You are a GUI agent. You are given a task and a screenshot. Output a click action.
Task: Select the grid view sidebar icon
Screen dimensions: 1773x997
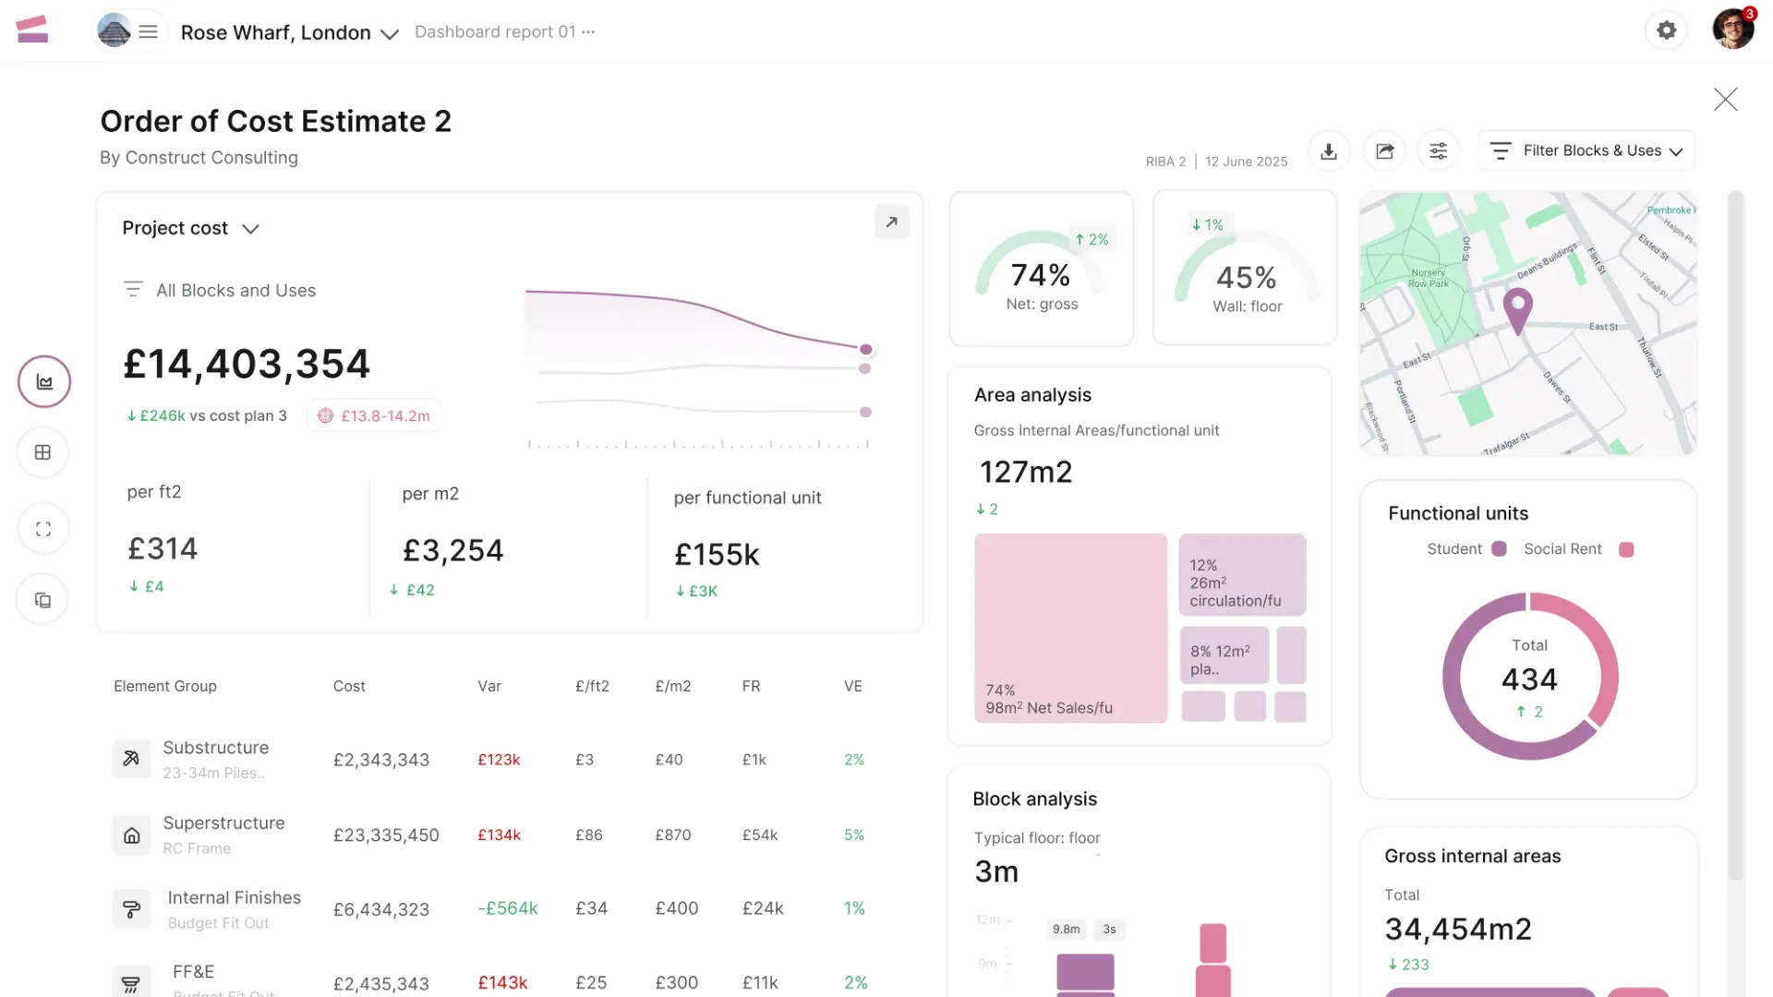click(43, 452)
